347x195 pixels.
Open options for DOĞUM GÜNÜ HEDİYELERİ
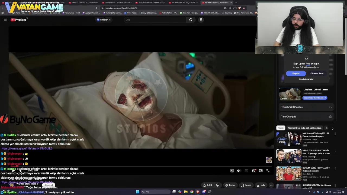point(335,168)
